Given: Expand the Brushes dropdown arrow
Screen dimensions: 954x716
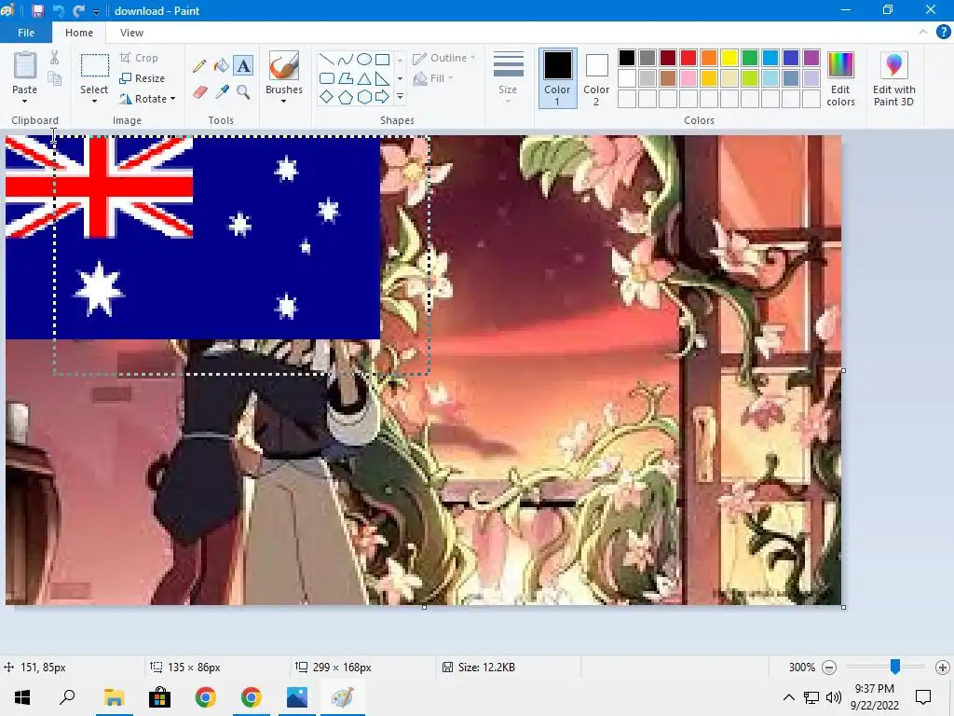Looking at the screenshot, I should tap(283, 101).
